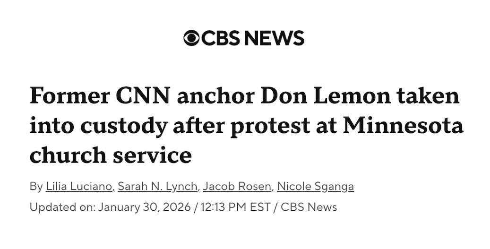Click the "By" byline label
The image size is (490, 249).
point(36,187)
